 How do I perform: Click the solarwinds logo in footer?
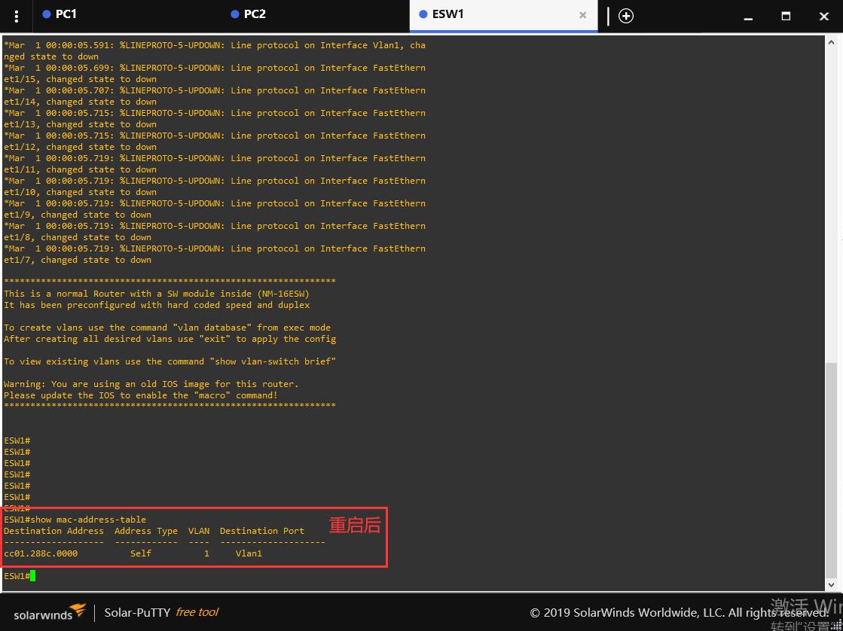[x=50, y=613]
